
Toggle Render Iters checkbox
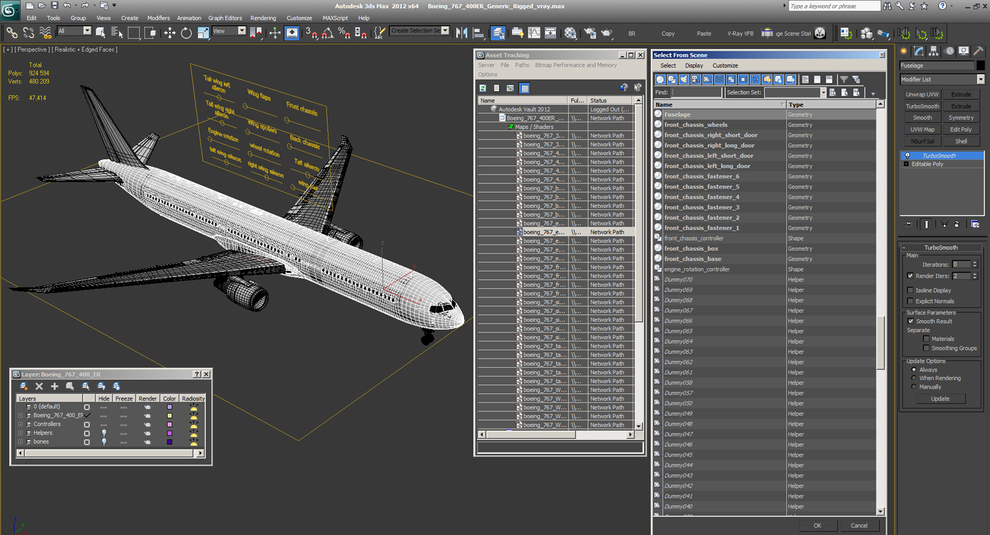[910, 276]
